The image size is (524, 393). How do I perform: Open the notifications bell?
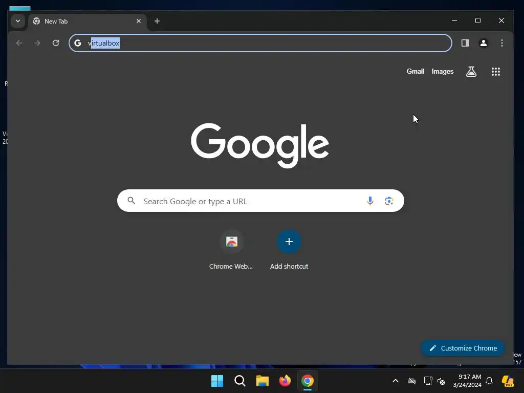pyautogui.click(x=489, y=381)
